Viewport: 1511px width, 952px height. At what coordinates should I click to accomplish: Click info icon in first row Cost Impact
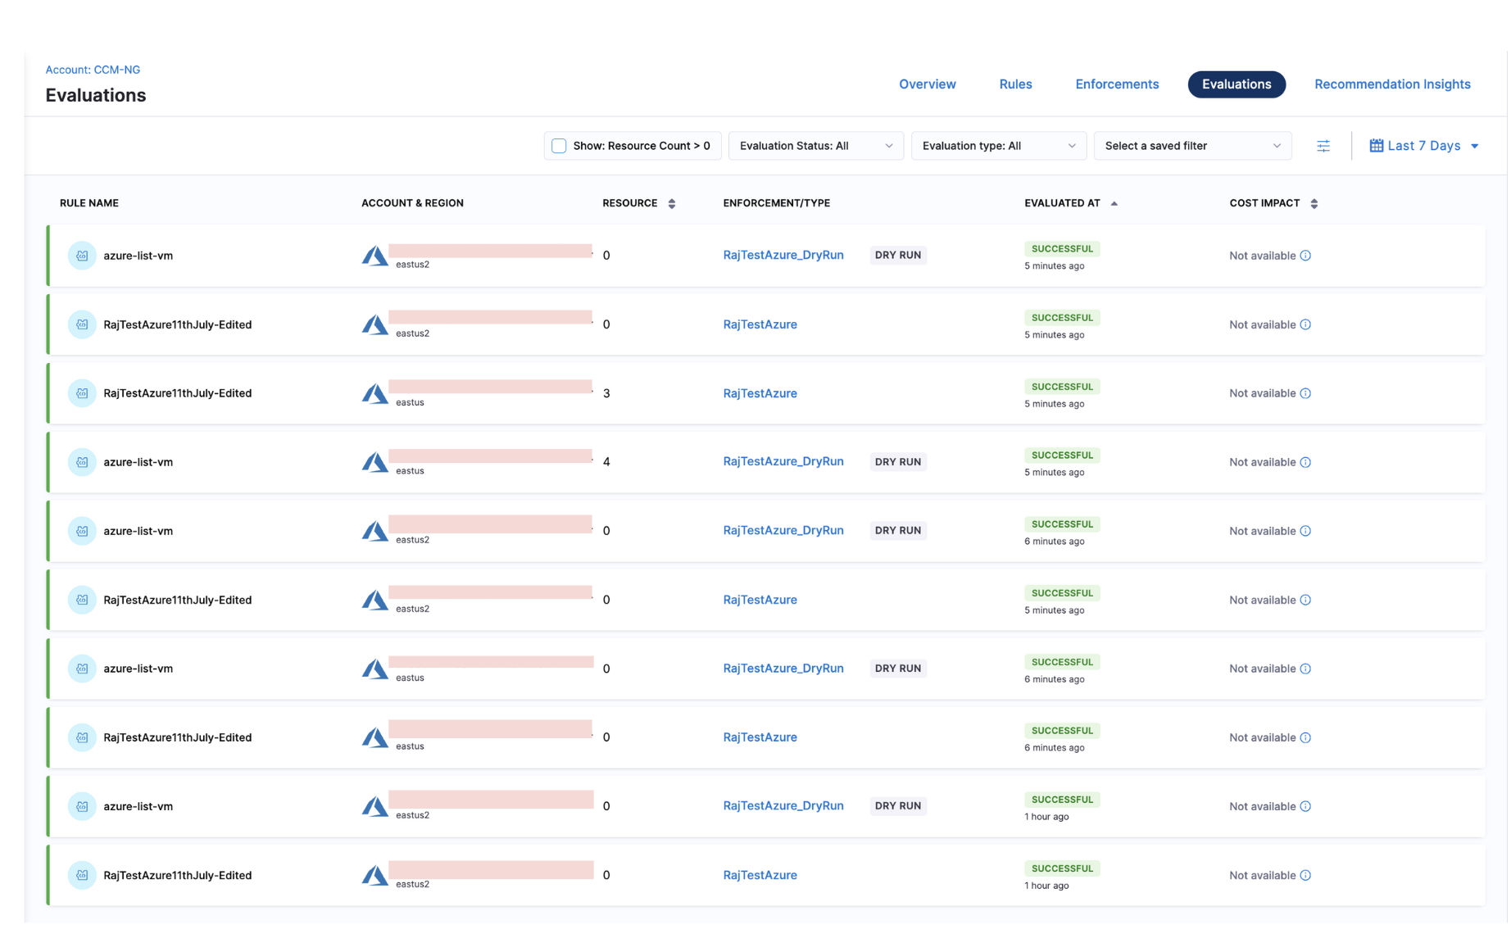pos(1305,256)
